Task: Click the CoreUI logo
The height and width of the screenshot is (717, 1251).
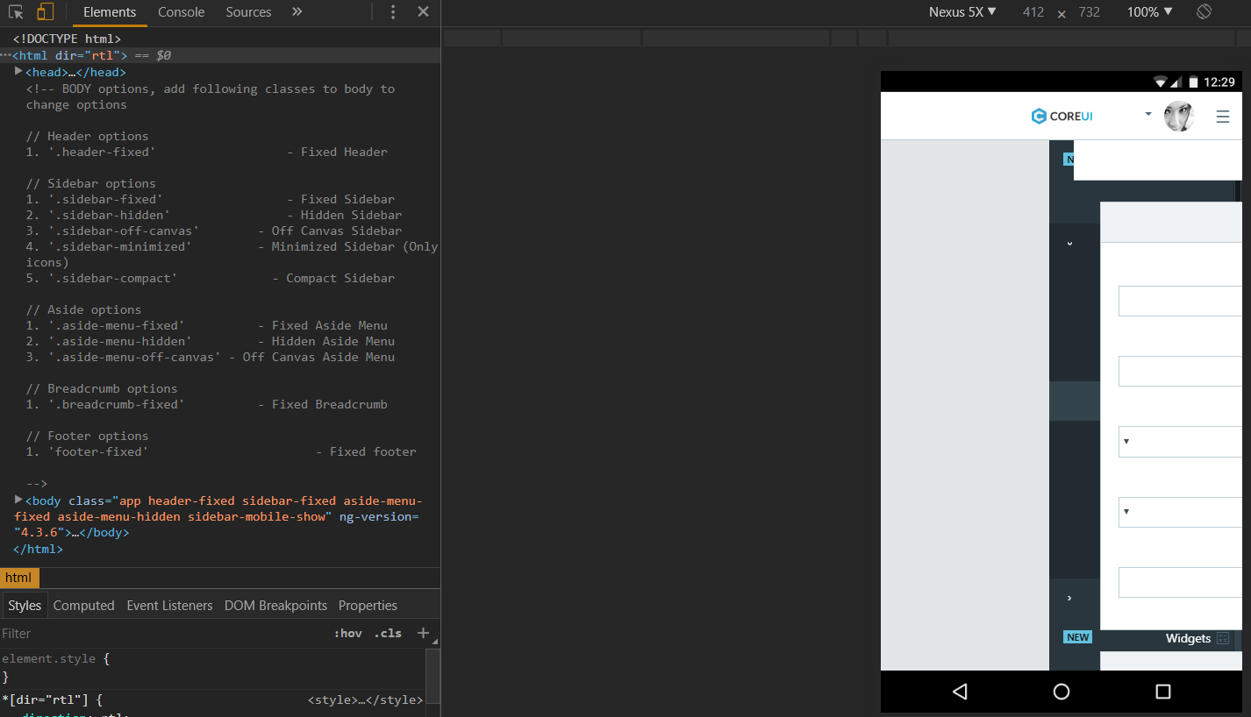Action: coord(1062,116)
